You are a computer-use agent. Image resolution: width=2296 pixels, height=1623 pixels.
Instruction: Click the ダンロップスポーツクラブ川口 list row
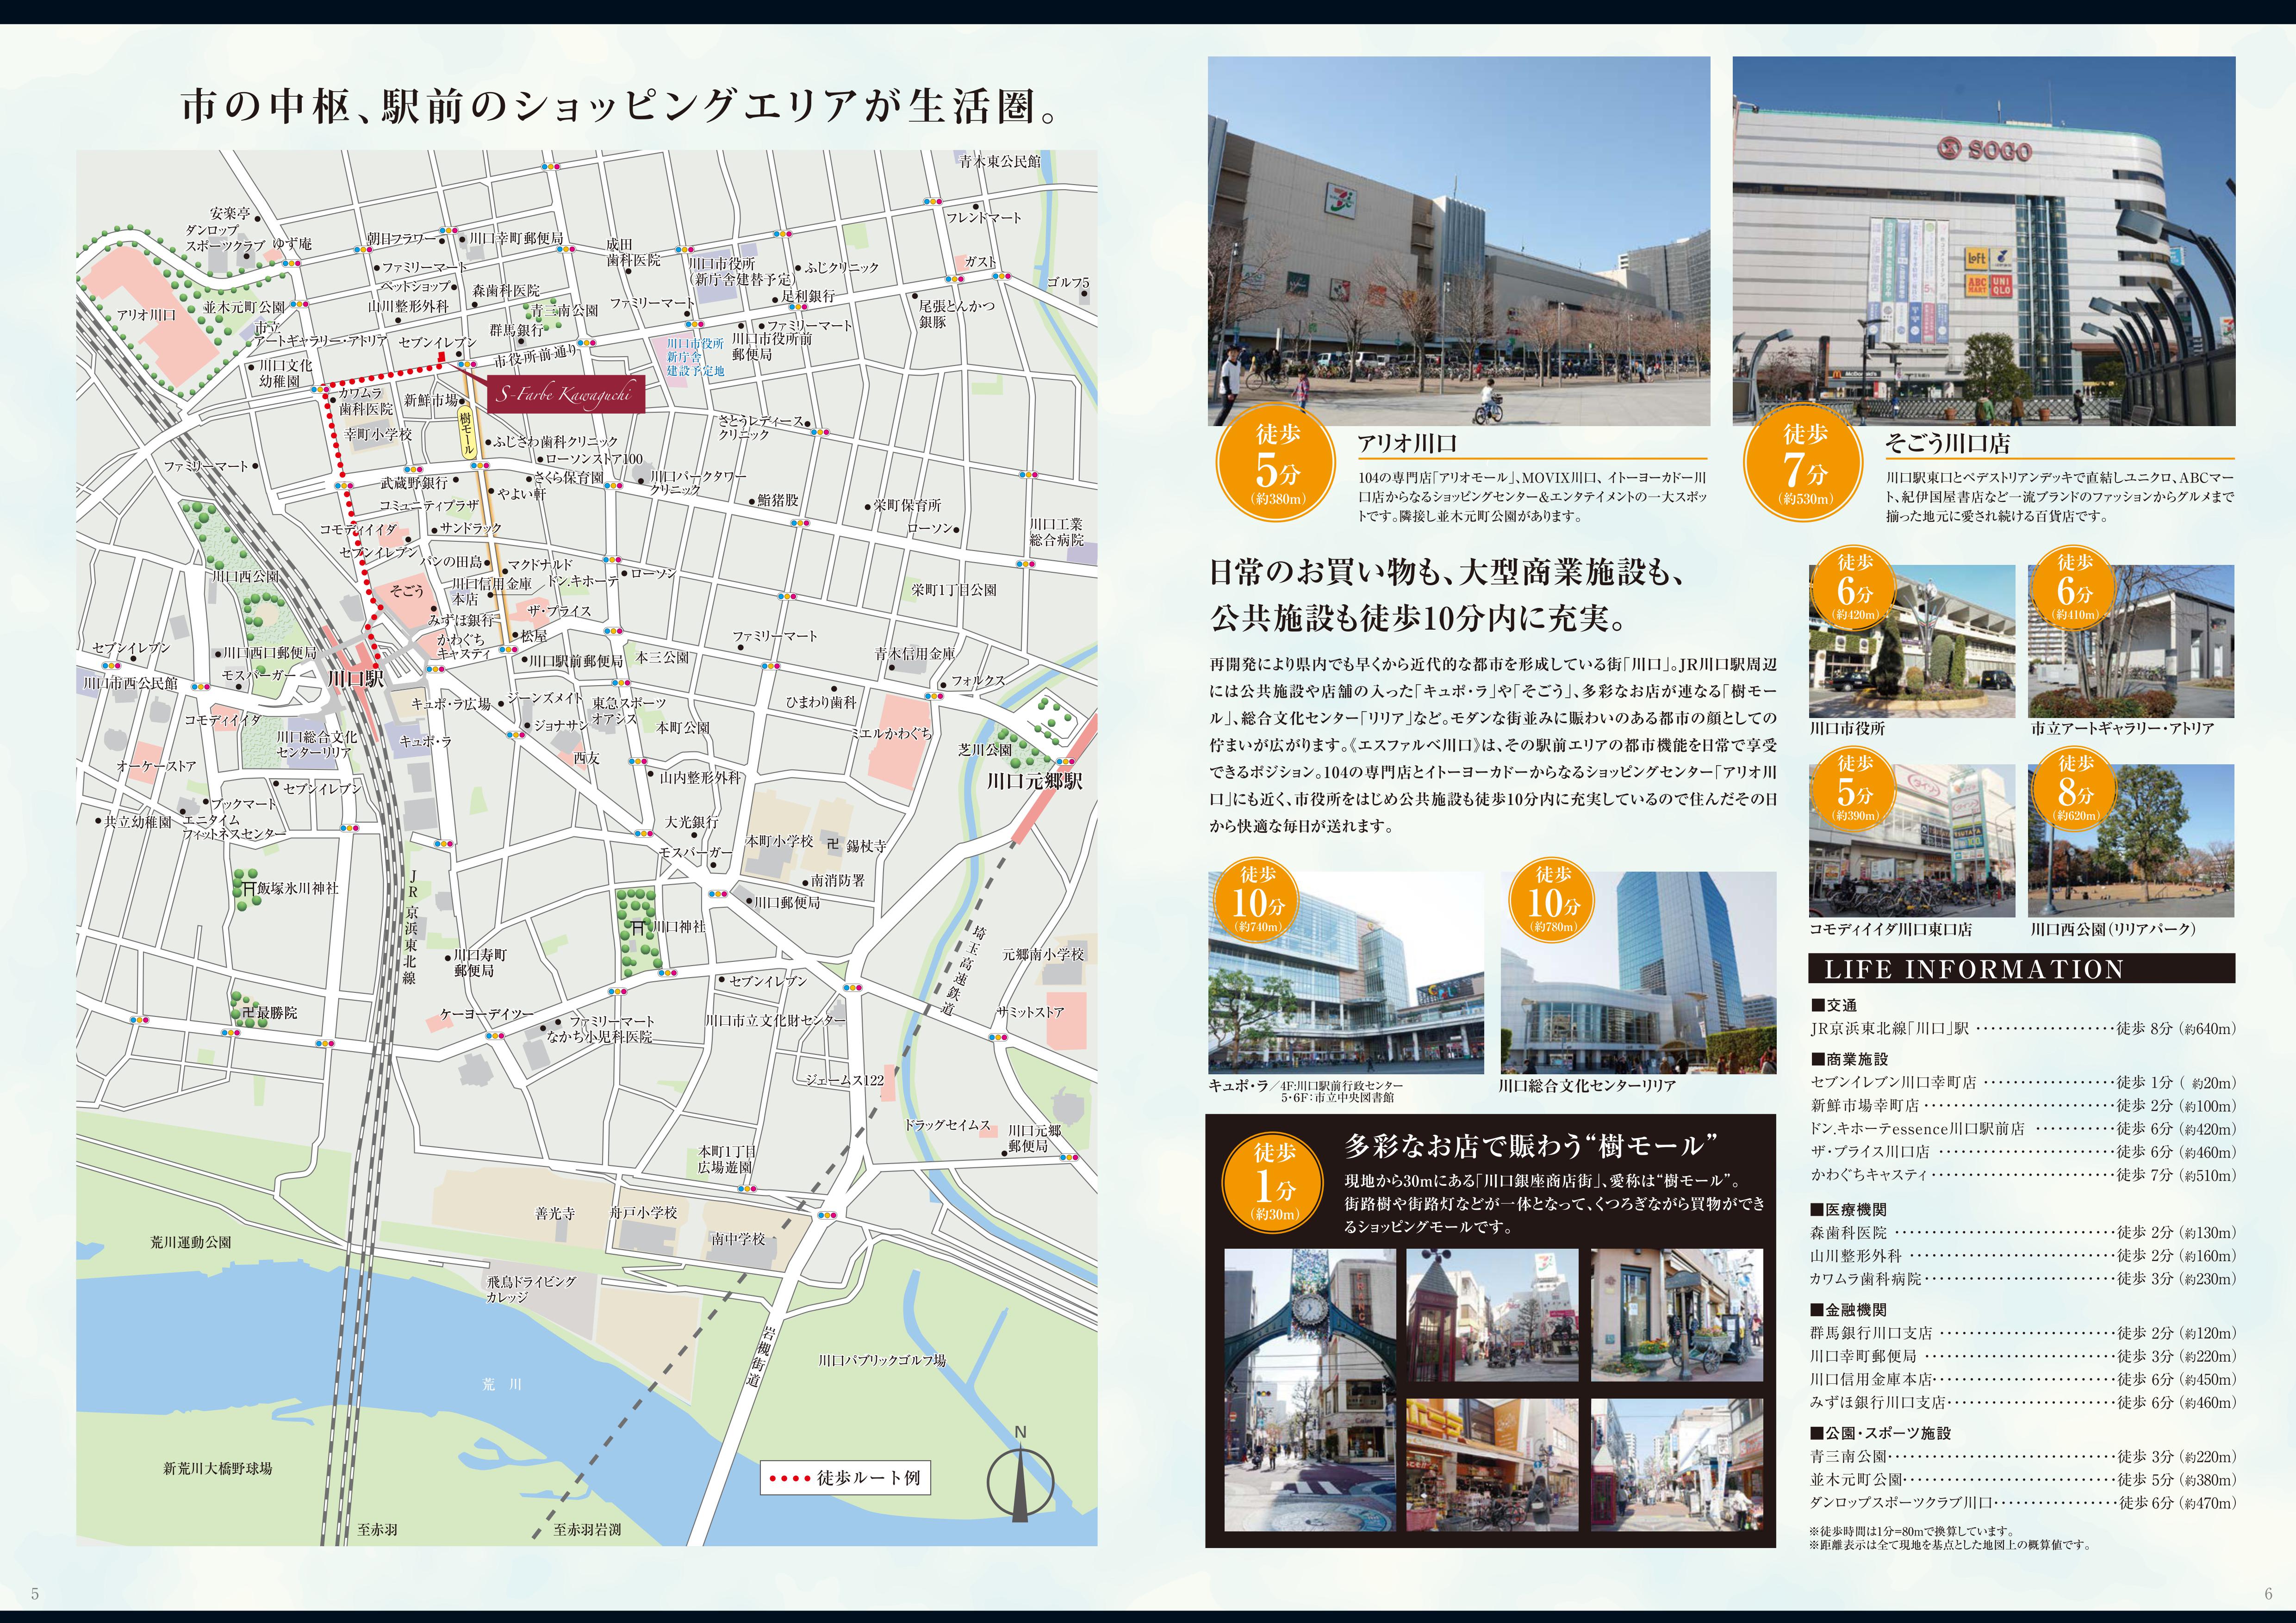(x=2022, y=1503)
